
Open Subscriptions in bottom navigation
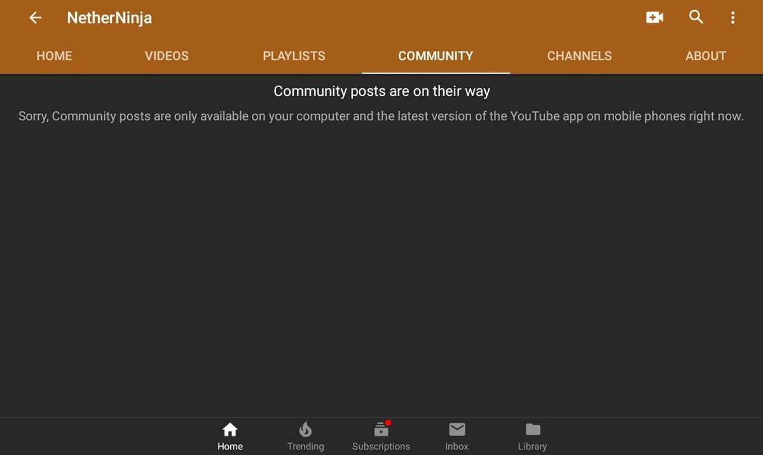click(x=381, y=437)
